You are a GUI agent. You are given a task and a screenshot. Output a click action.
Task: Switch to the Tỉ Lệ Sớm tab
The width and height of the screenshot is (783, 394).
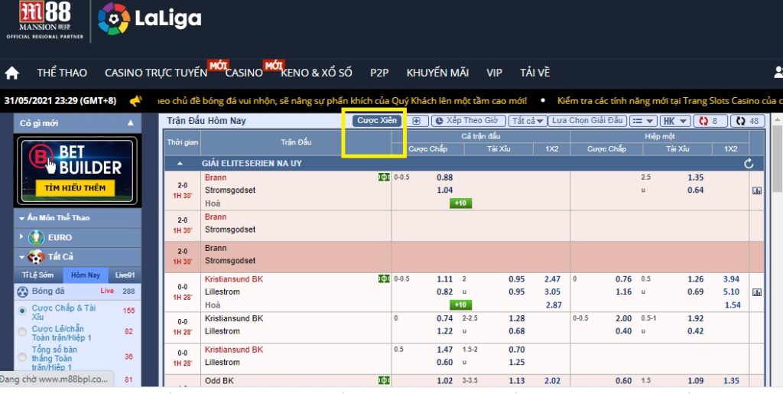(x=36, y=275)
